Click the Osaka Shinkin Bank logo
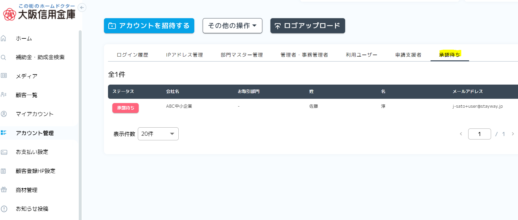This screenshot has width=518, height=220. tap(39, 12)
